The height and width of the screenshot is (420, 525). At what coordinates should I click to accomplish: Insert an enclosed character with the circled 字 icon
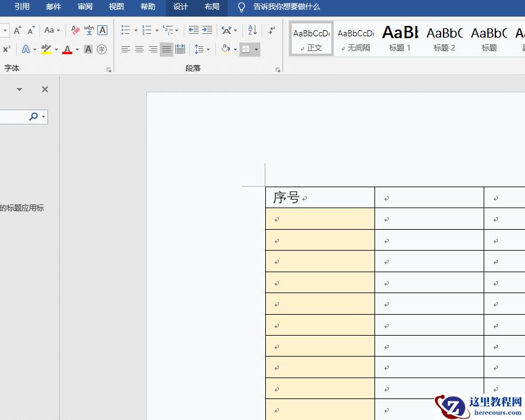tap(102, 49)
